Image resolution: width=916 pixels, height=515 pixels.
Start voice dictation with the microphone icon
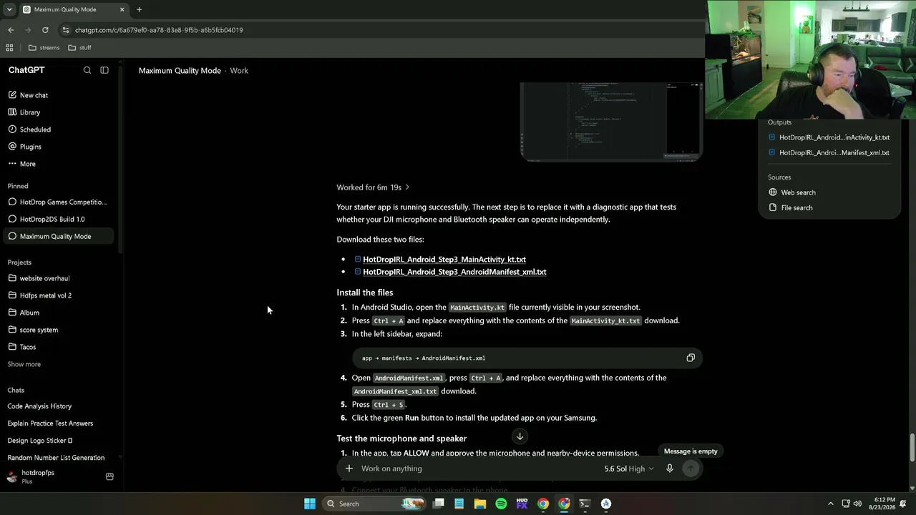point(670,469)
